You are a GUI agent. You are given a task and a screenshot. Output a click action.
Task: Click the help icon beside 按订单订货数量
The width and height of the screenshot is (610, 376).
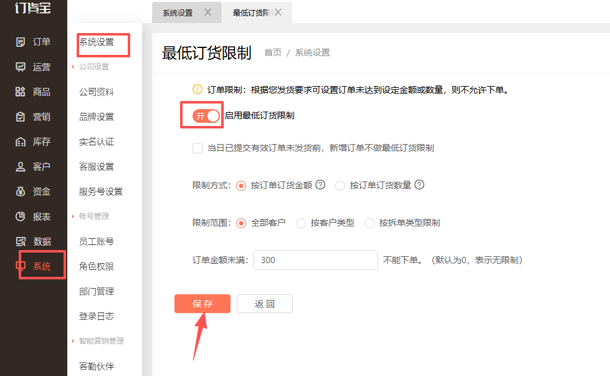pos(419,185)
